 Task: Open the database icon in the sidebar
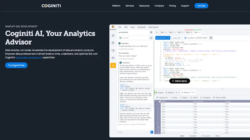[x=113, y=43]
